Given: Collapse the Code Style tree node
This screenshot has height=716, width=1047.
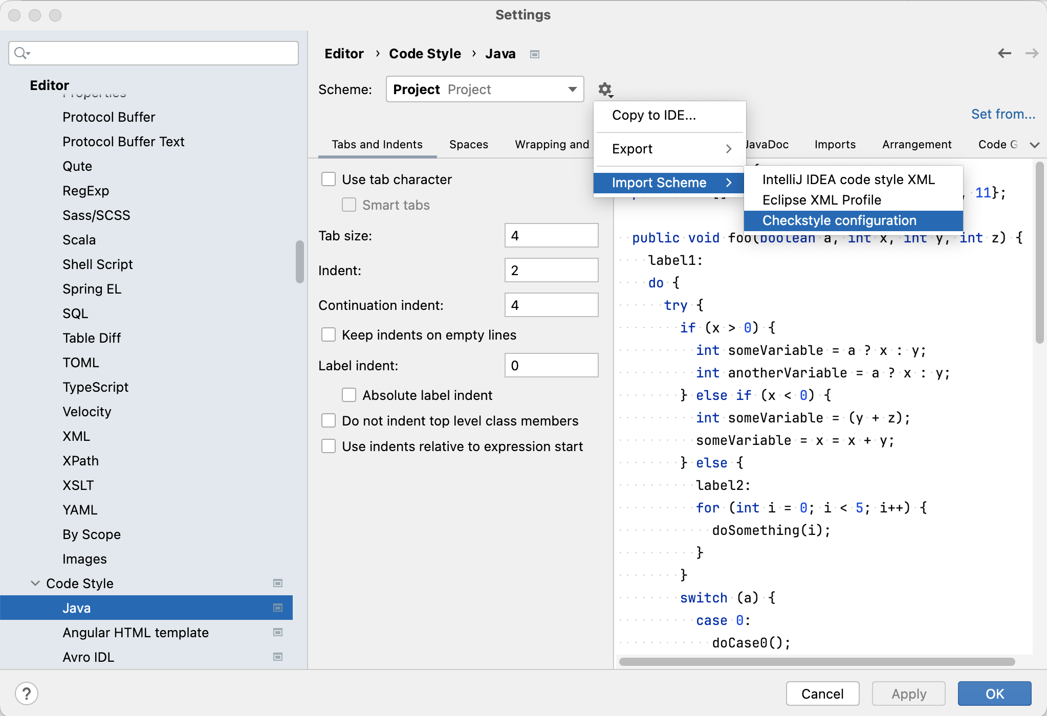Looking at the screenshot, I should 35,583.
